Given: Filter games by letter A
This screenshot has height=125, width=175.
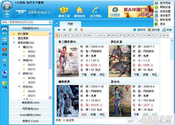Looking at the screenshot, I should click(61, 35).
